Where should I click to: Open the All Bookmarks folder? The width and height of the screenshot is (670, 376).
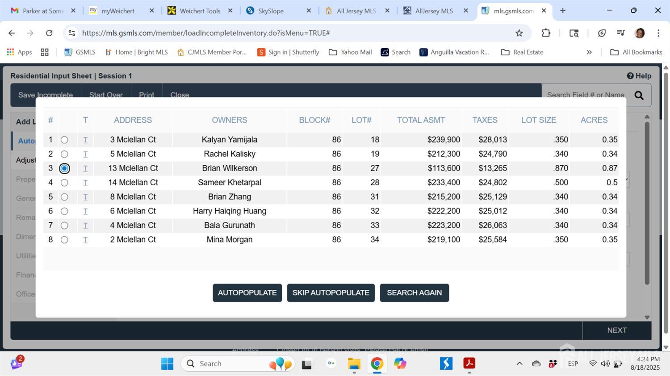(x=636, y=52)
